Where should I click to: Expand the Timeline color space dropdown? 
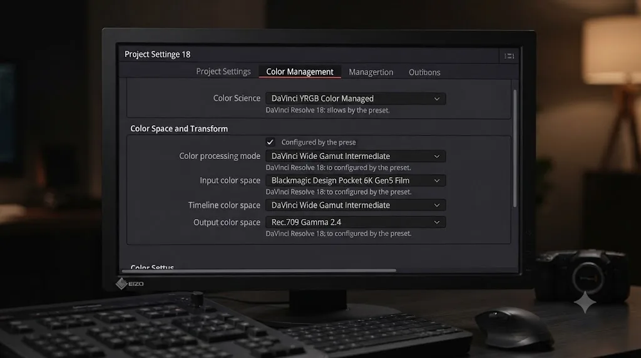(x=356, y=205)
